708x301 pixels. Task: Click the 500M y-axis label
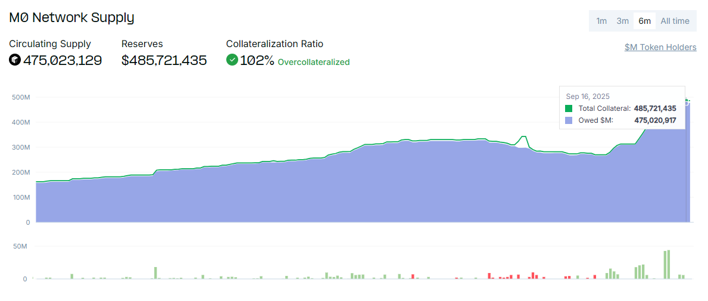24,97
